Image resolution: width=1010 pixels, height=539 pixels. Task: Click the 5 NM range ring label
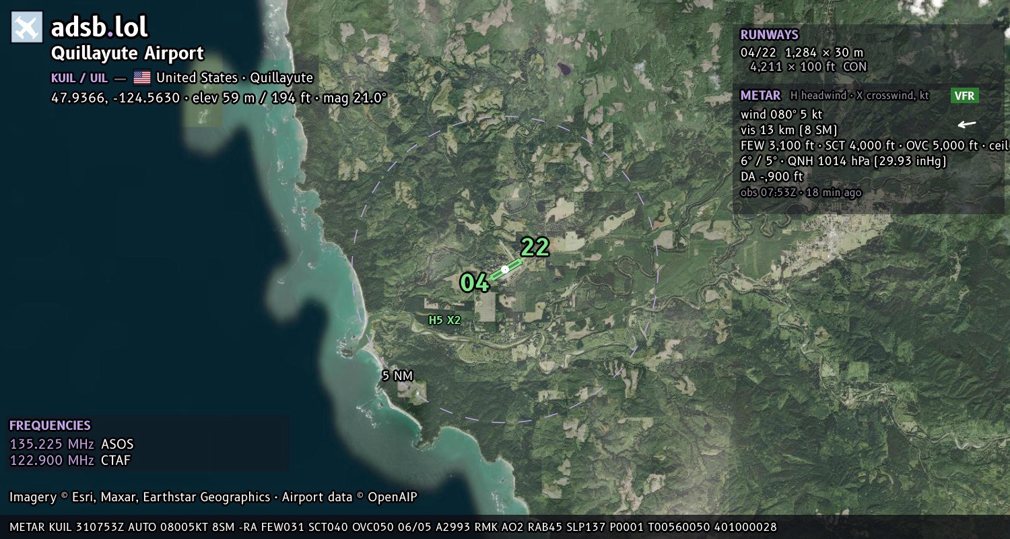coord(397,376)
